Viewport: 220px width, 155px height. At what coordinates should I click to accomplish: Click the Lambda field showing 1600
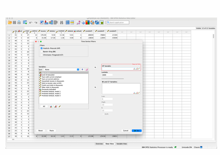pyautogui.click(x=107, y=75)
